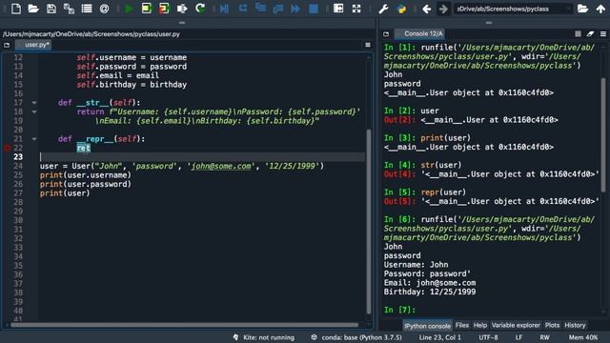Screen dimensions: 610x343
Task: Click the In [7]: console prompt
Action: click(x=399, y=310)
